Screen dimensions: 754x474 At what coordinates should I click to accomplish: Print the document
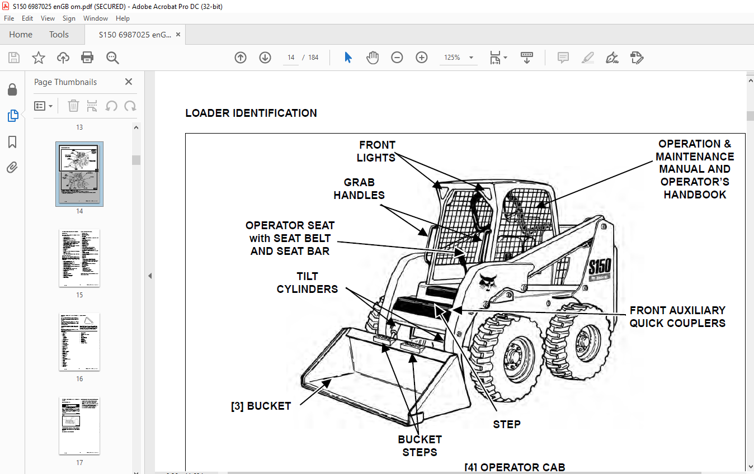pos(87,58)
